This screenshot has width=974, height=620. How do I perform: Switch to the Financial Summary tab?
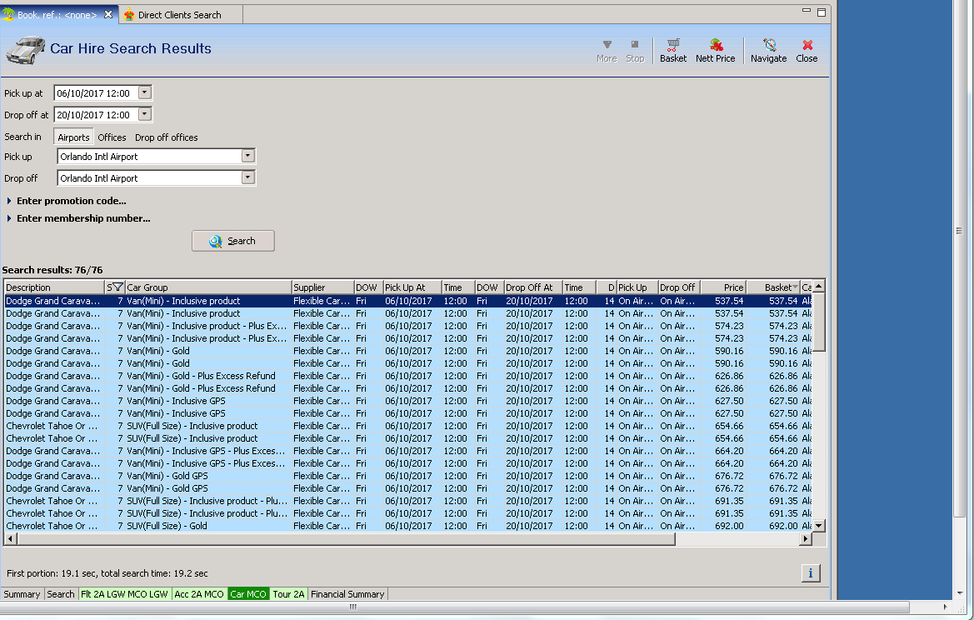[347, 594]
